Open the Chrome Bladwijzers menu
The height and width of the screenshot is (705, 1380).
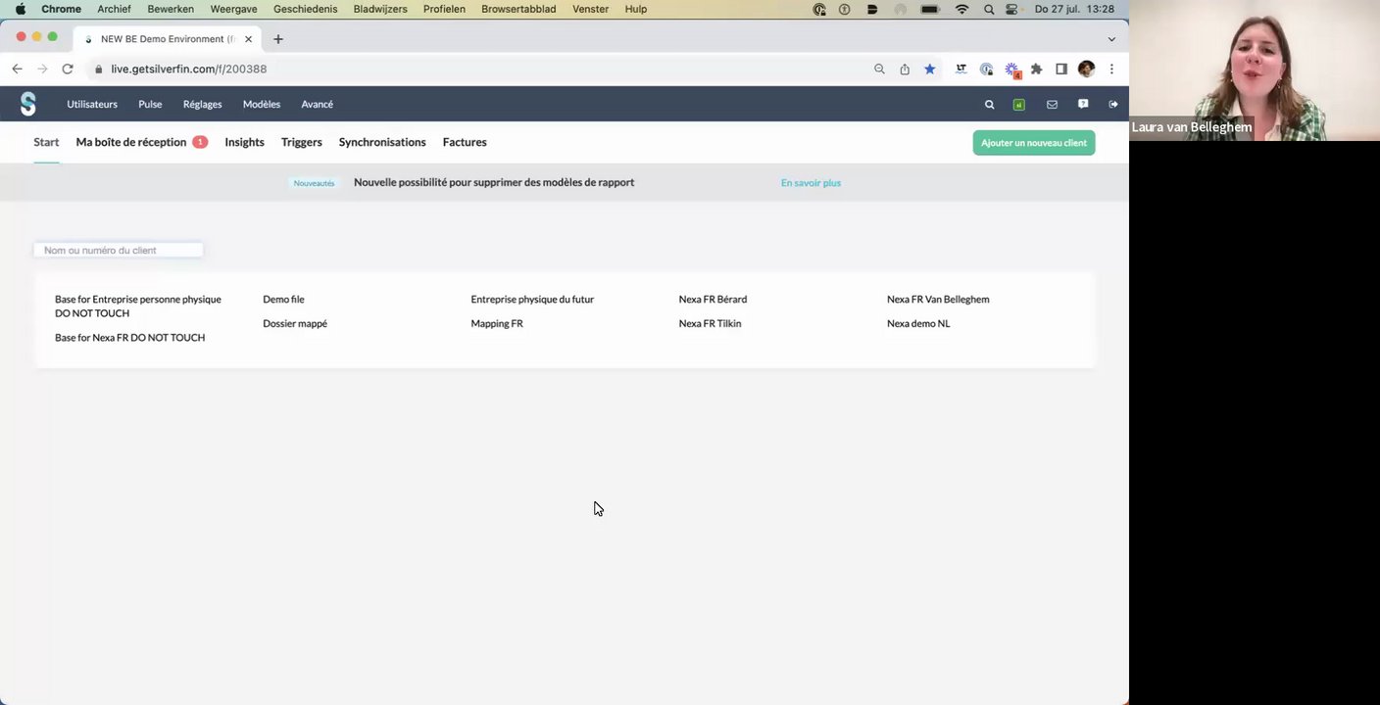coord(380,9)
